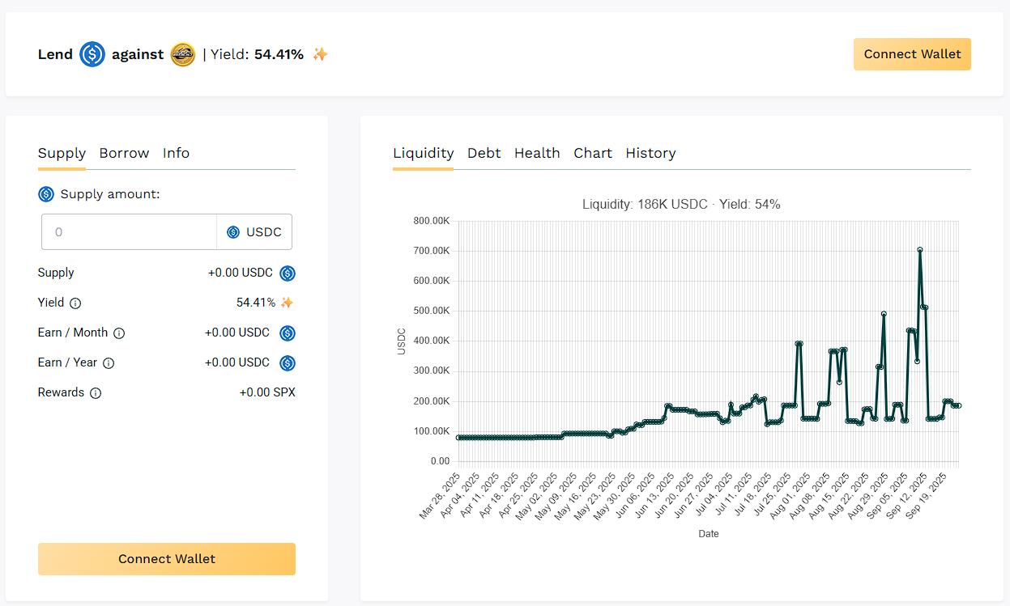Click the 700K peak point on liquidity chart
Image resolution: width=1010 pixels, height=606 pixels.
point(920,250)
